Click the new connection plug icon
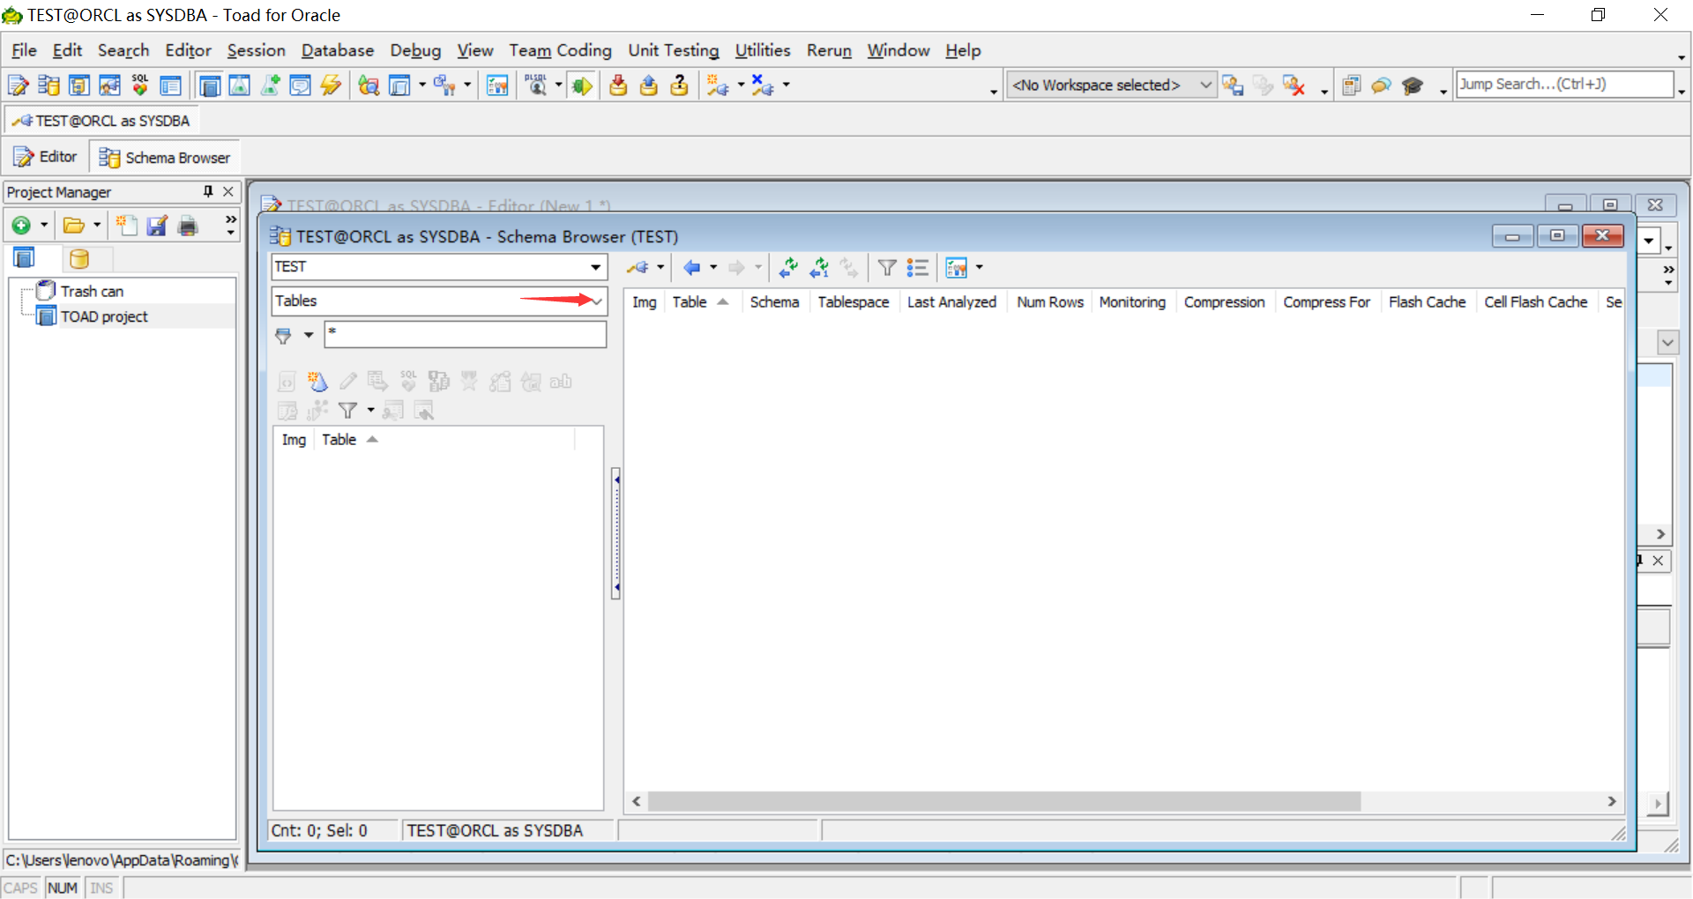 [x=718, y=85]
